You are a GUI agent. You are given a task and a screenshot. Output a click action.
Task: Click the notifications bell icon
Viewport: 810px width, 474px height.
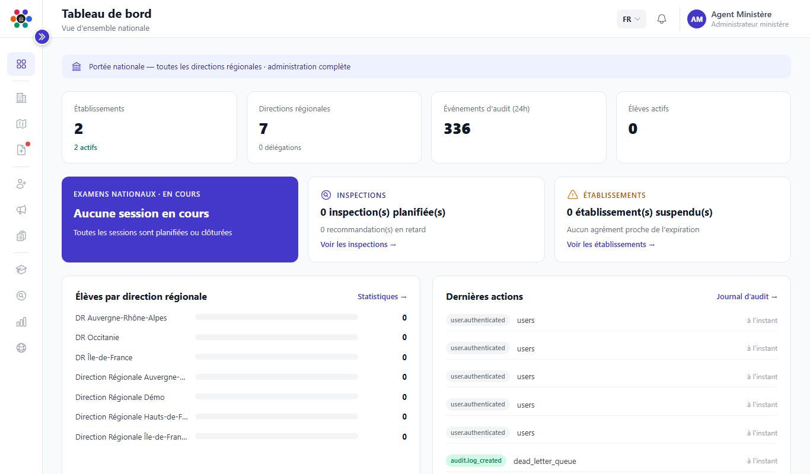pyautogui.click(x=662, y=19)
